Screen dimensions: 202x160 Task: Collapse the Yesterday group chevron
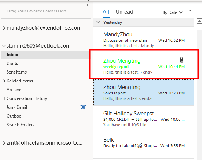[x=98, y=22]
